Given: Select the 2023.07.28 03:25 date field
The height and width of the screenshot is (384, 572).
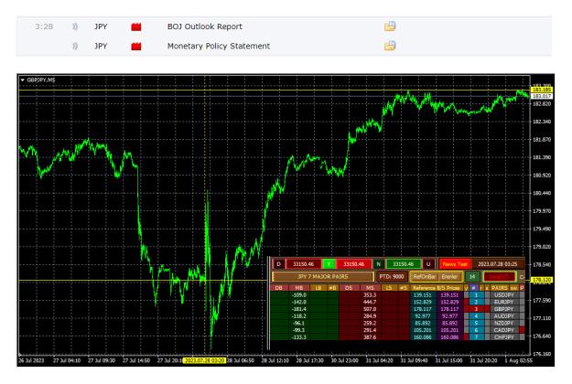Looking at the screenshot, I should (x=498, y=264).
